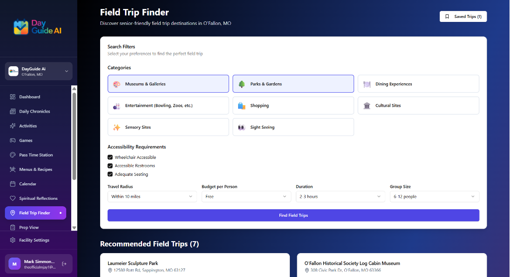Viewport: 510px width, 277px height.
Task: Open the Group Size dropdown
Action: click(434, 197)
